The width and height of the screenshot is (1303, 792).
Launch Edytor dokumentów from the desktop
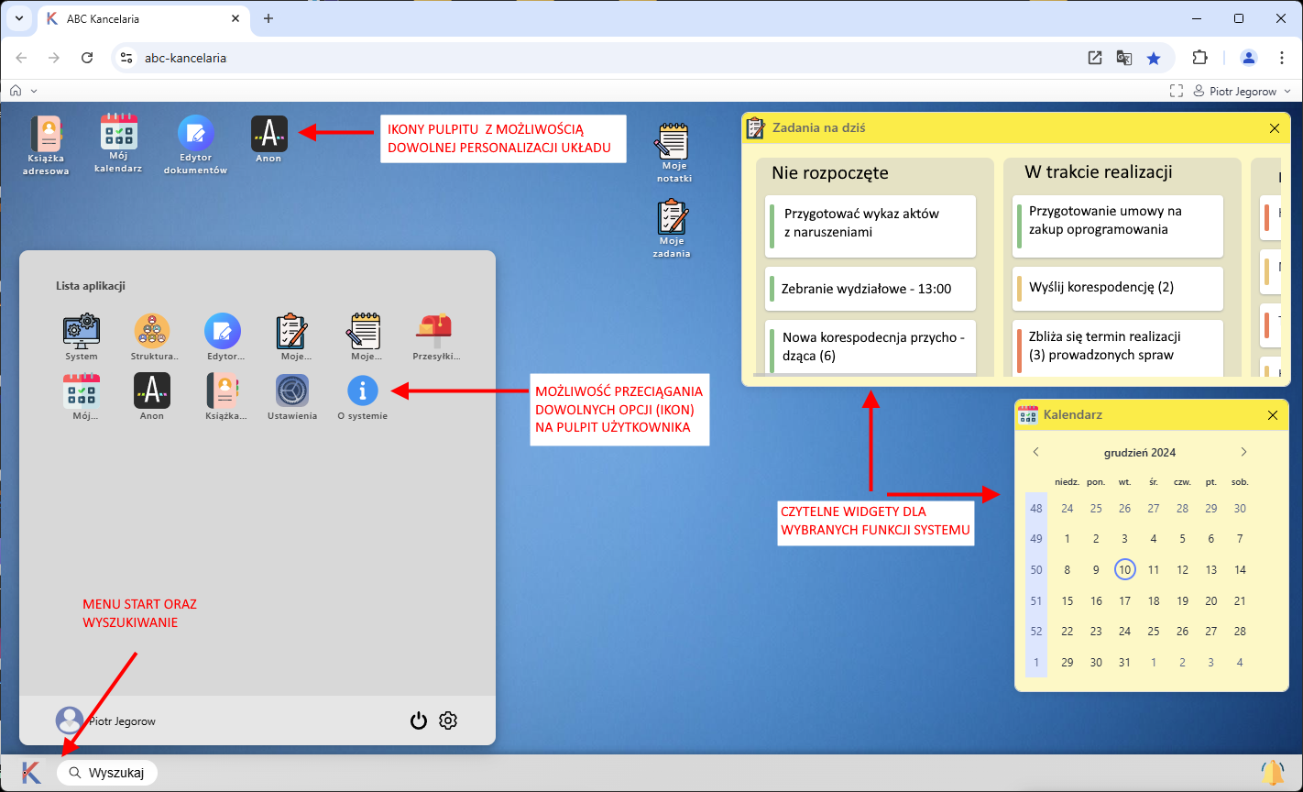[x=195, y=145]
